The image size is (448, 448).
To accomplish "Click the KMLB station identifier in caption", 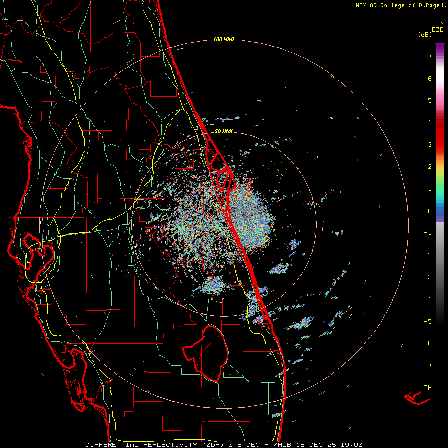I will (282, 445).
